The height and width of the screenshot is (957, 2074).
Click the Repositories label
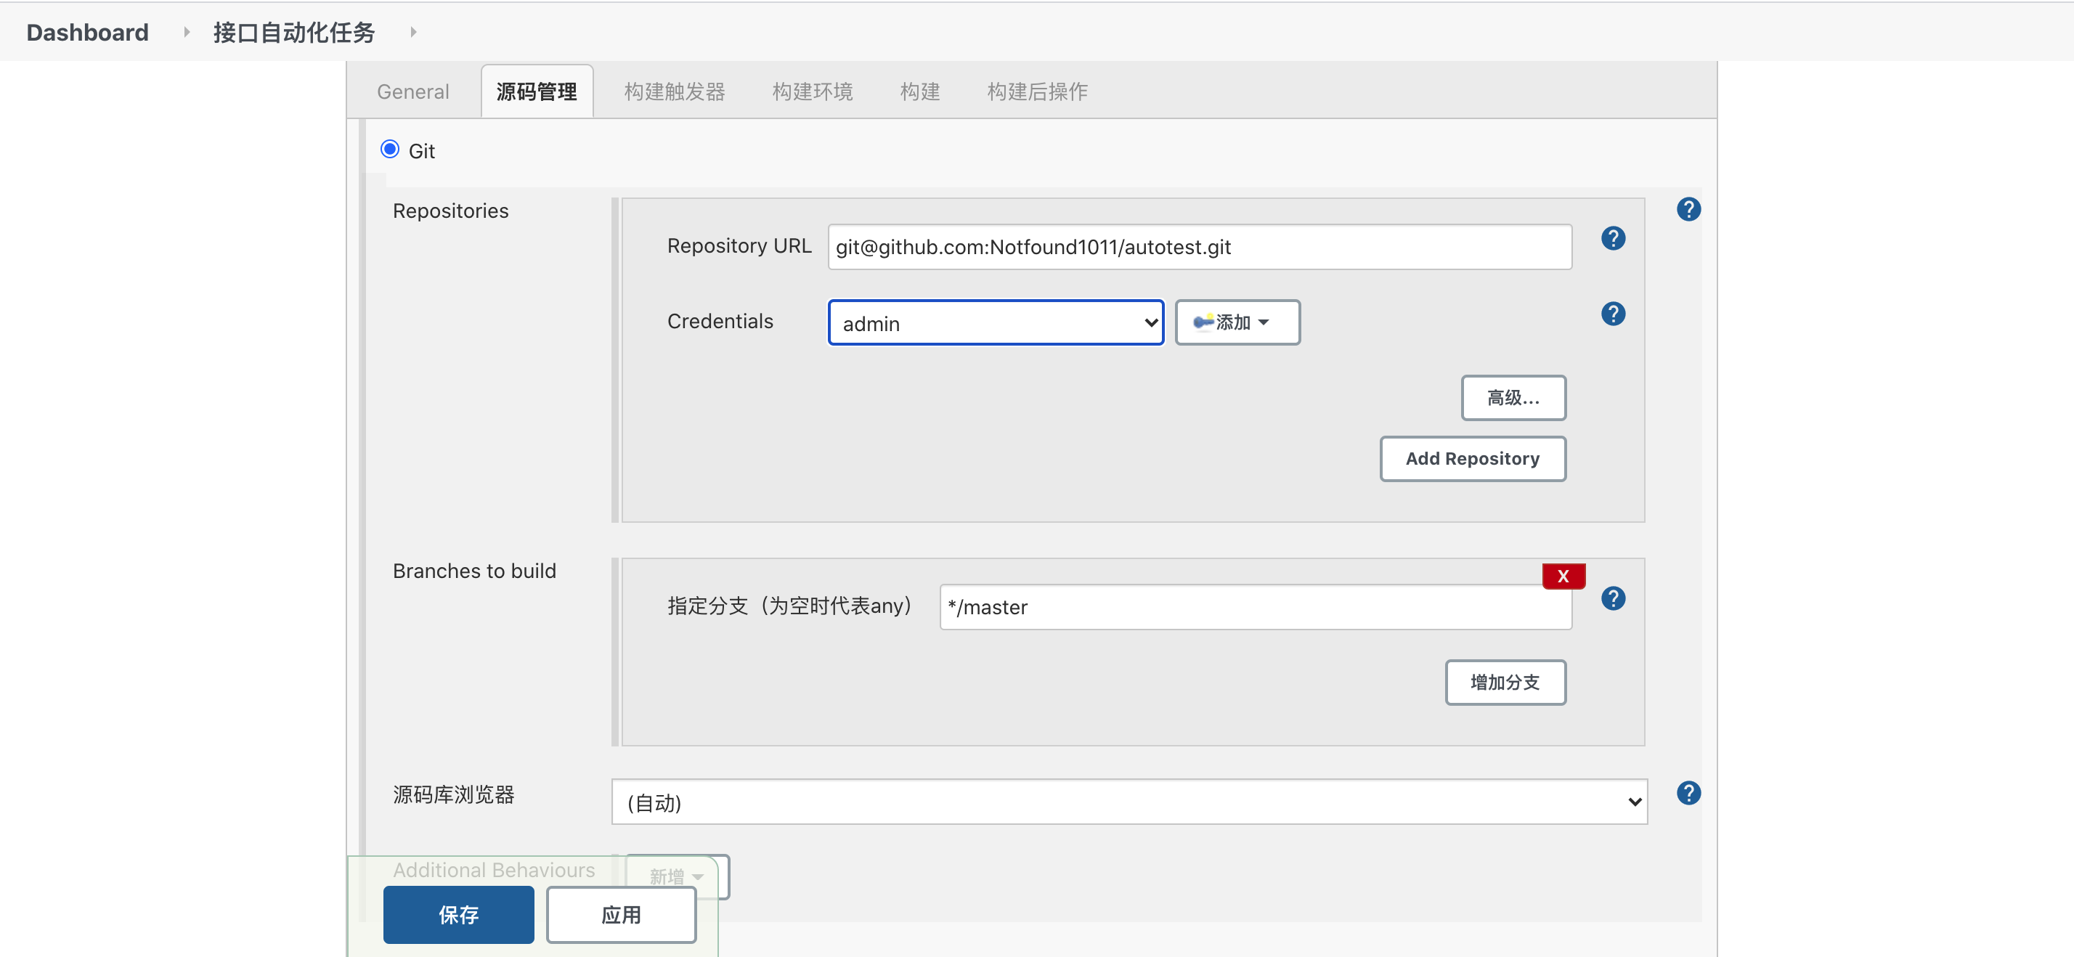(451, 211)
